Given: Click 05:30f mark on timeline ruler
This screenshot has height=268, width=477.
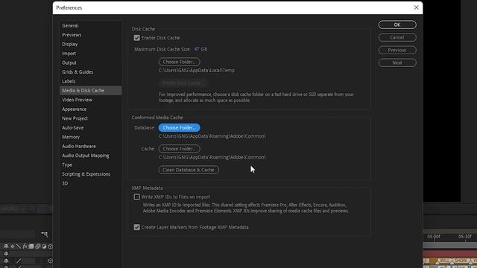Looking at the screenshot, I should click(x=465, y=237).
